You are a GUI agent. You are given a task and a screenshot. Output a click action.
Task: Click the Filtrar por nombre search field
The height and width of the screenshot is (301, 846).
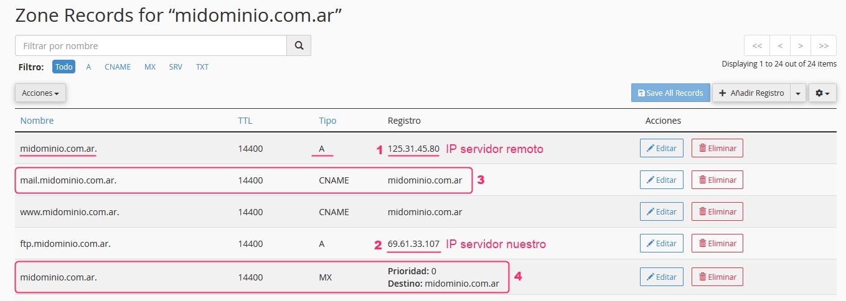pos(151,45)
